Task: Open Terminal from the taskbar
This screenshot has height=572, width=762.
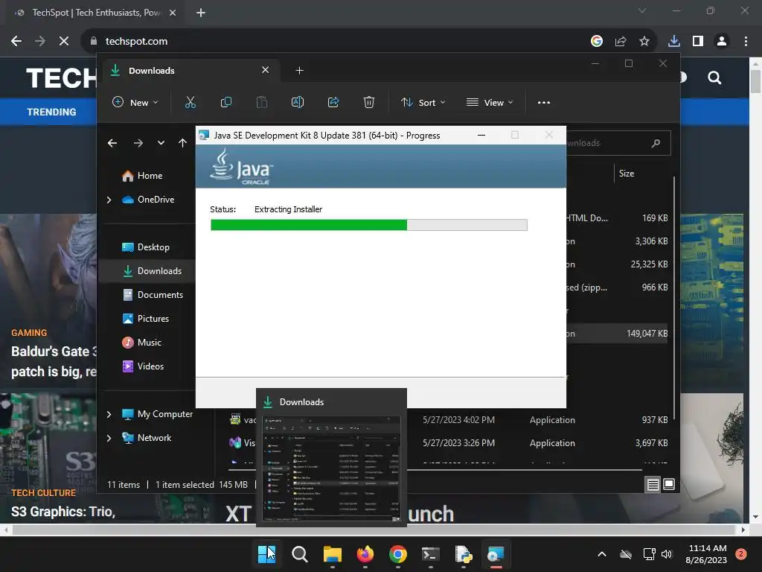Action: (x=431, y=554)
